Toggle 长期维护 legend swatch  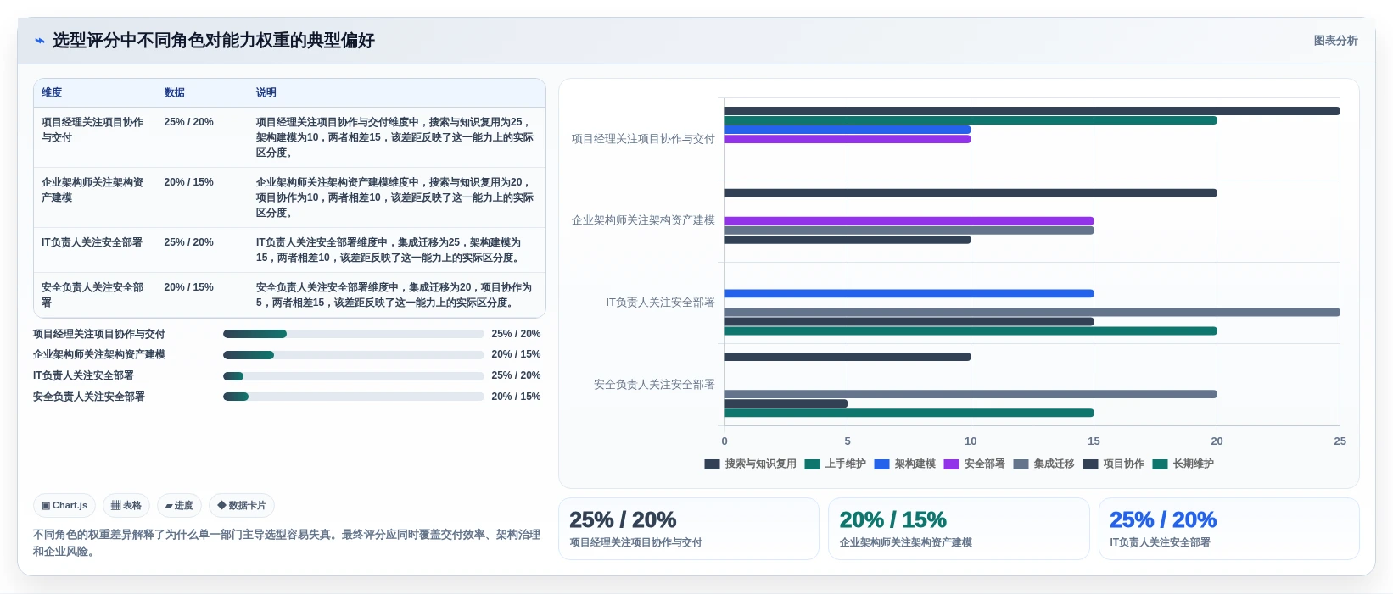point(1160,464)
